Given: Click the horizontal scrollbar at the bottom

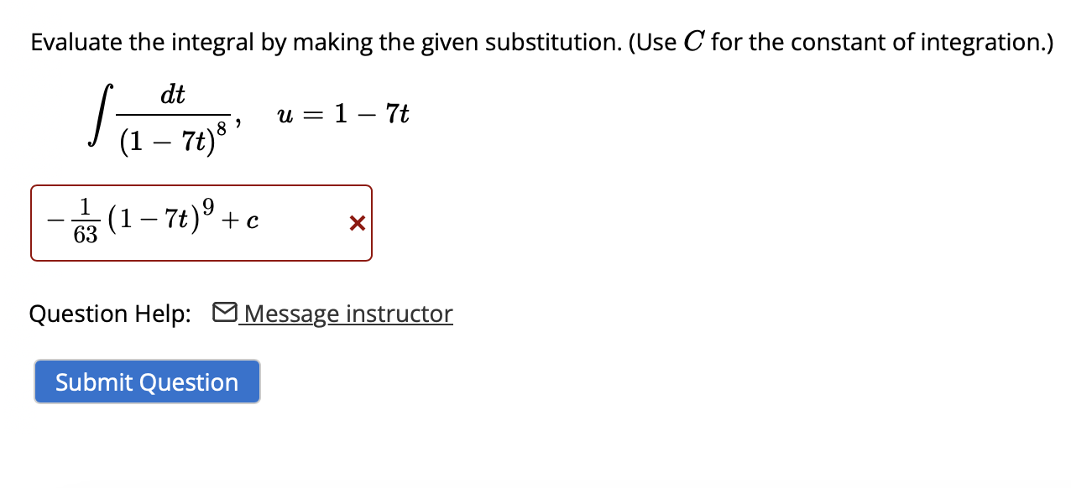Looking at the screenshot, I should pos(537,485).
